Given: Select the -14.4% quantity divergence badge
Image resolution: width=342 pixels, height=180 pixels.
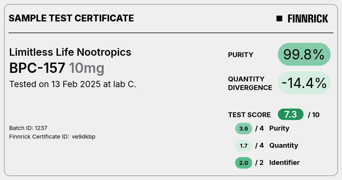Looking at the screenshot, I should click(x=304, y=83).
